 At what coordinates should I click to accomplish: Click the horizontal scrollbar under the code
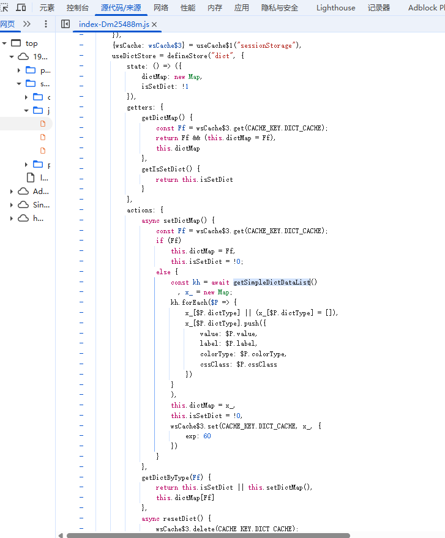[x=208, y=535]
